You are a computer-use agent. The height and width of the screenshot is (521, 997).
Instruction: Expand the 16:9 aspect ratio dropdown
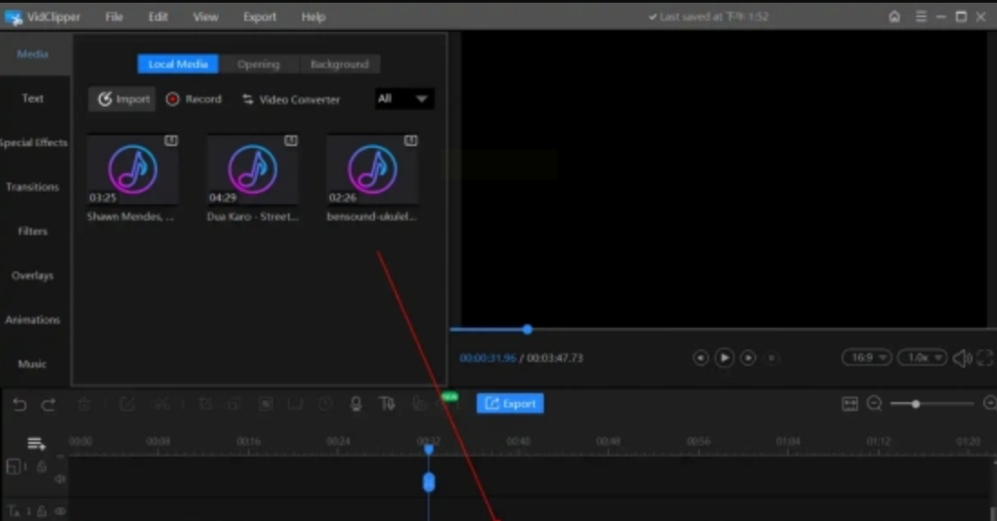[x=865, y=358]
